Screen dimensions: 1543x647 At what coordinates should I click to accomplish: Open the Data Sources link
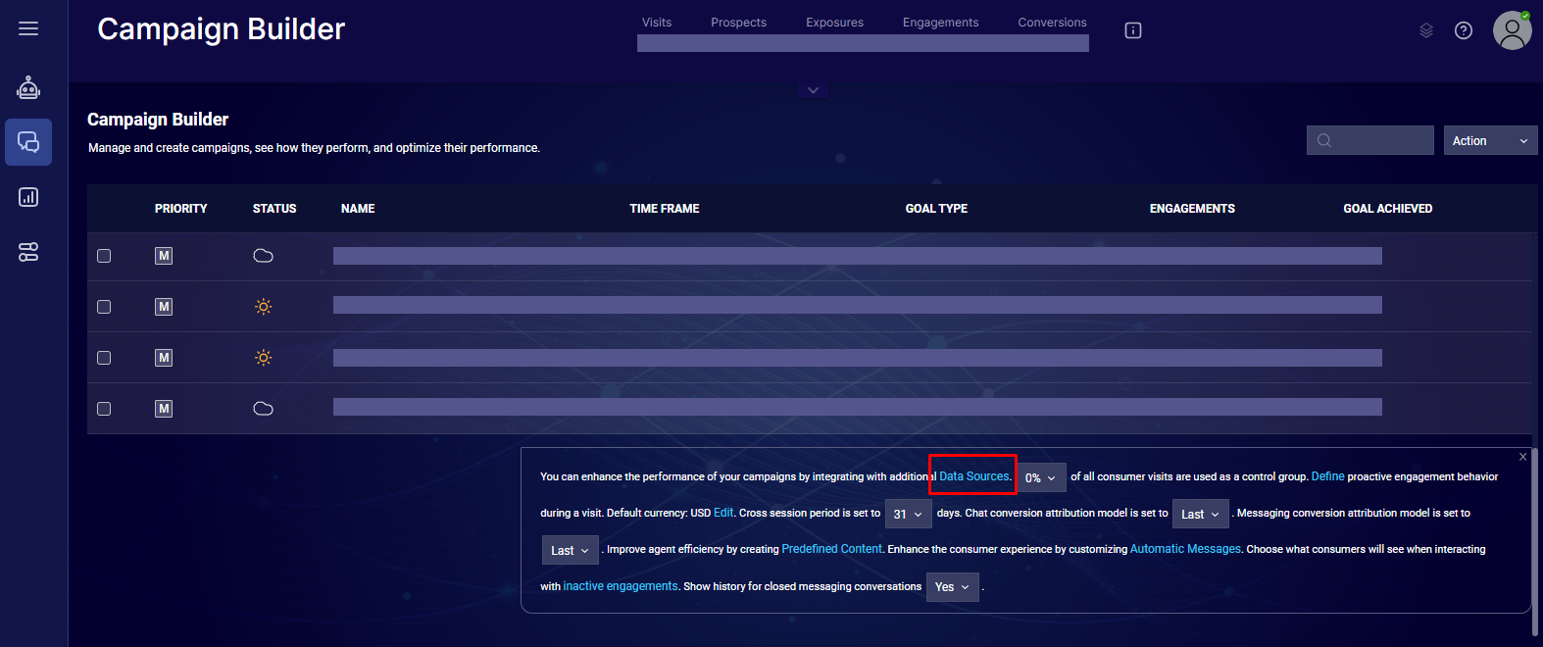974,476
